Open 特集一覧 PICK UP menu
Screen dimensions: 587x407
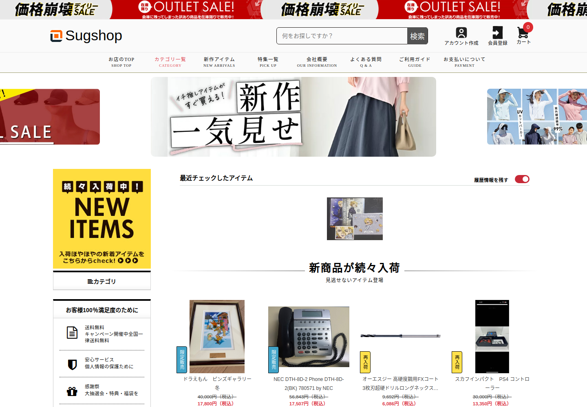tap(268, 62)
